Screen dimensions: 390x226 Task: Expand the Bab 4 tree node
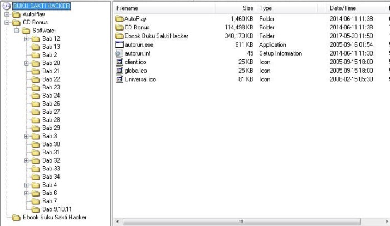pyautogui.click(x=26, y=185)
